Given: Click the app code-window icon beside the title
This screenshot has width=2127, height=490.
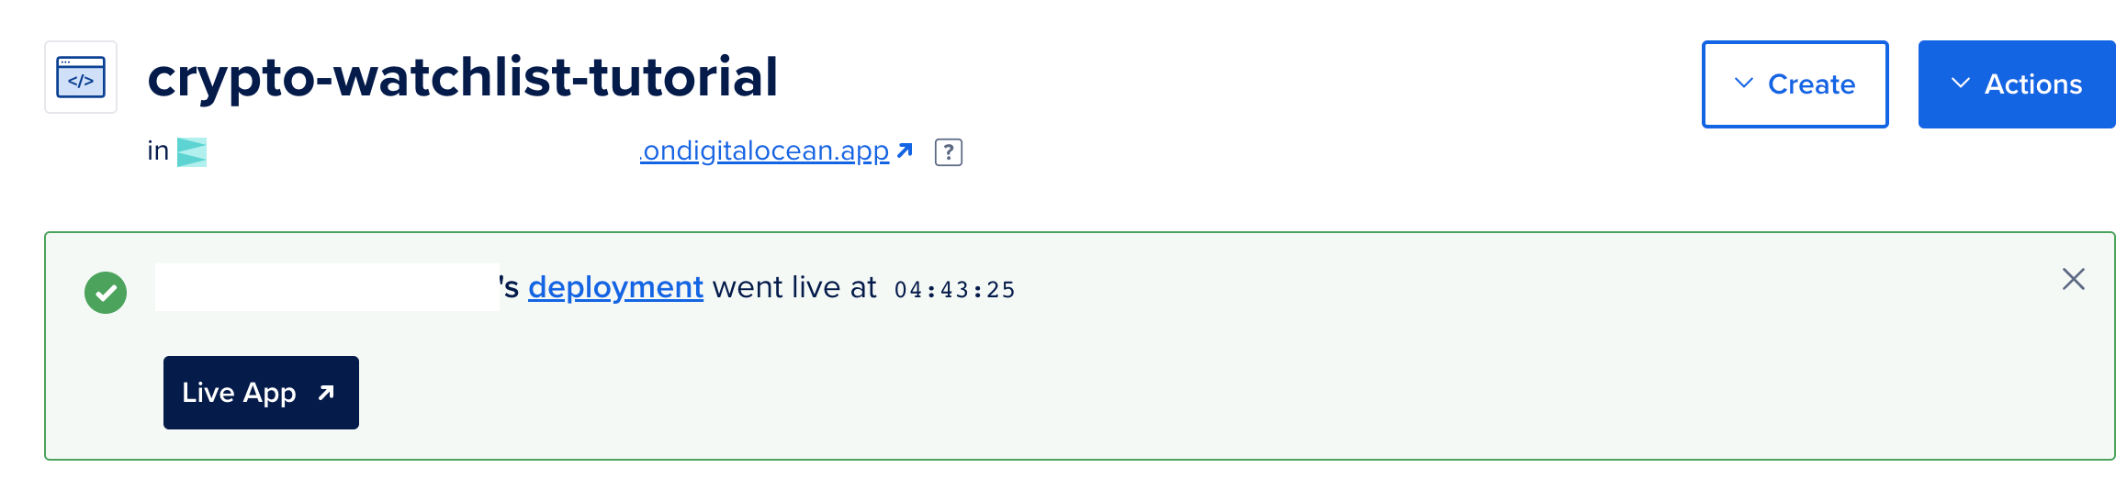Looking at the screenshot, I should point(81,77).
